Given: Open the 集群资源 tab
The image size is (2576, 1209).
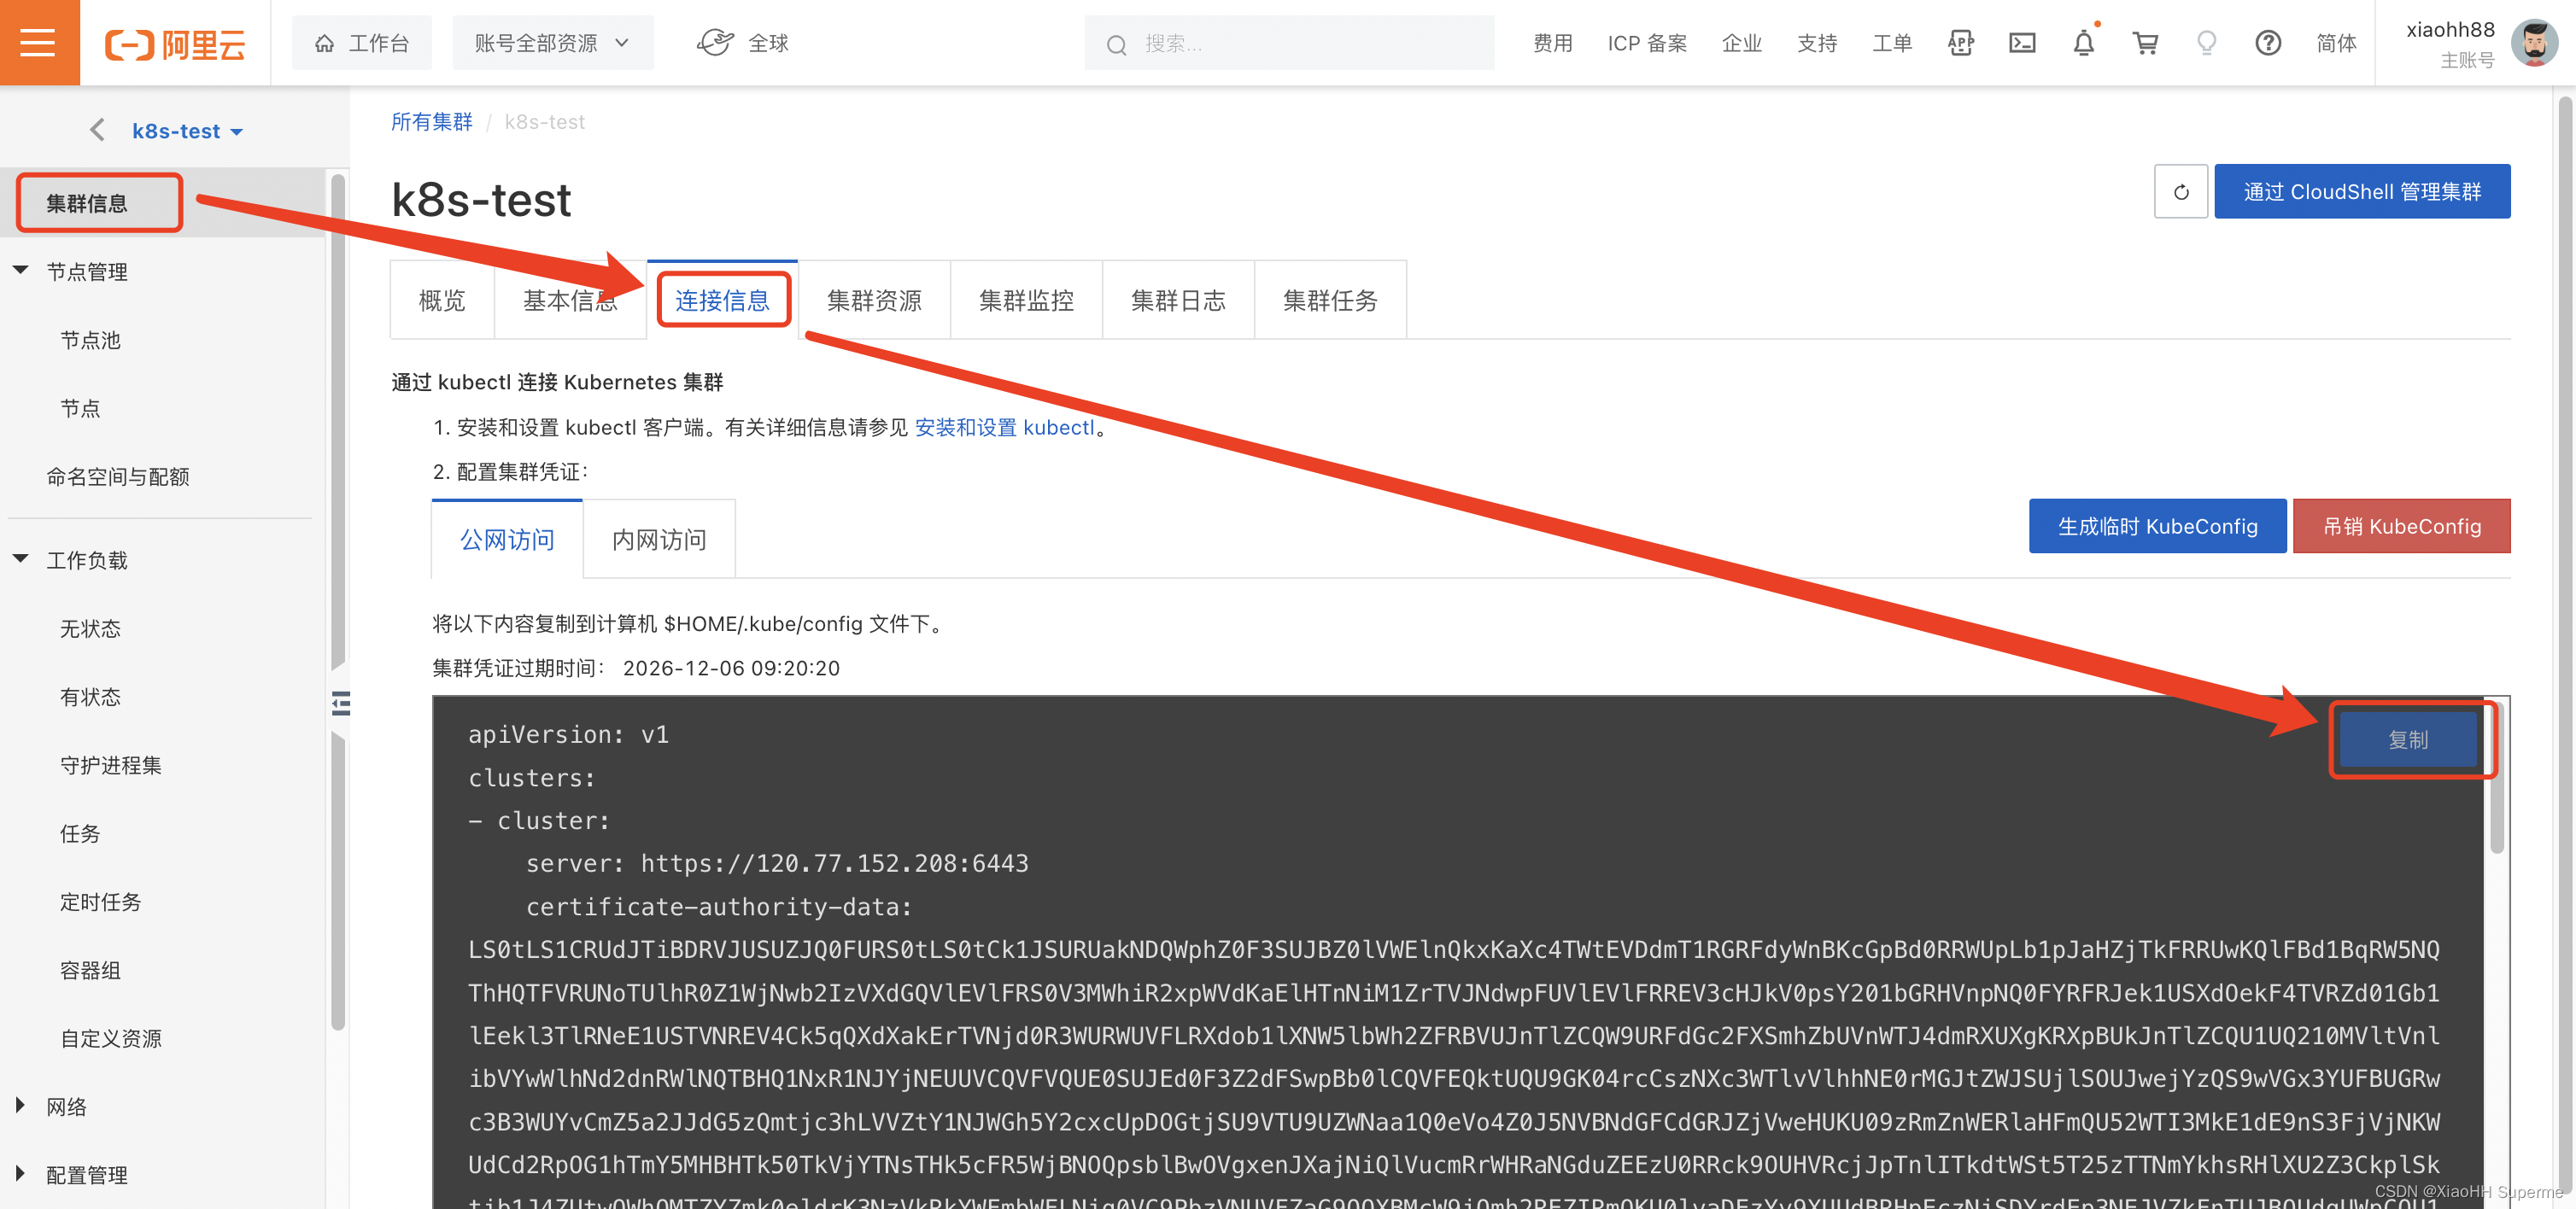Looking at the screenshot, I should pyautogui.click(x=873, y=301).
